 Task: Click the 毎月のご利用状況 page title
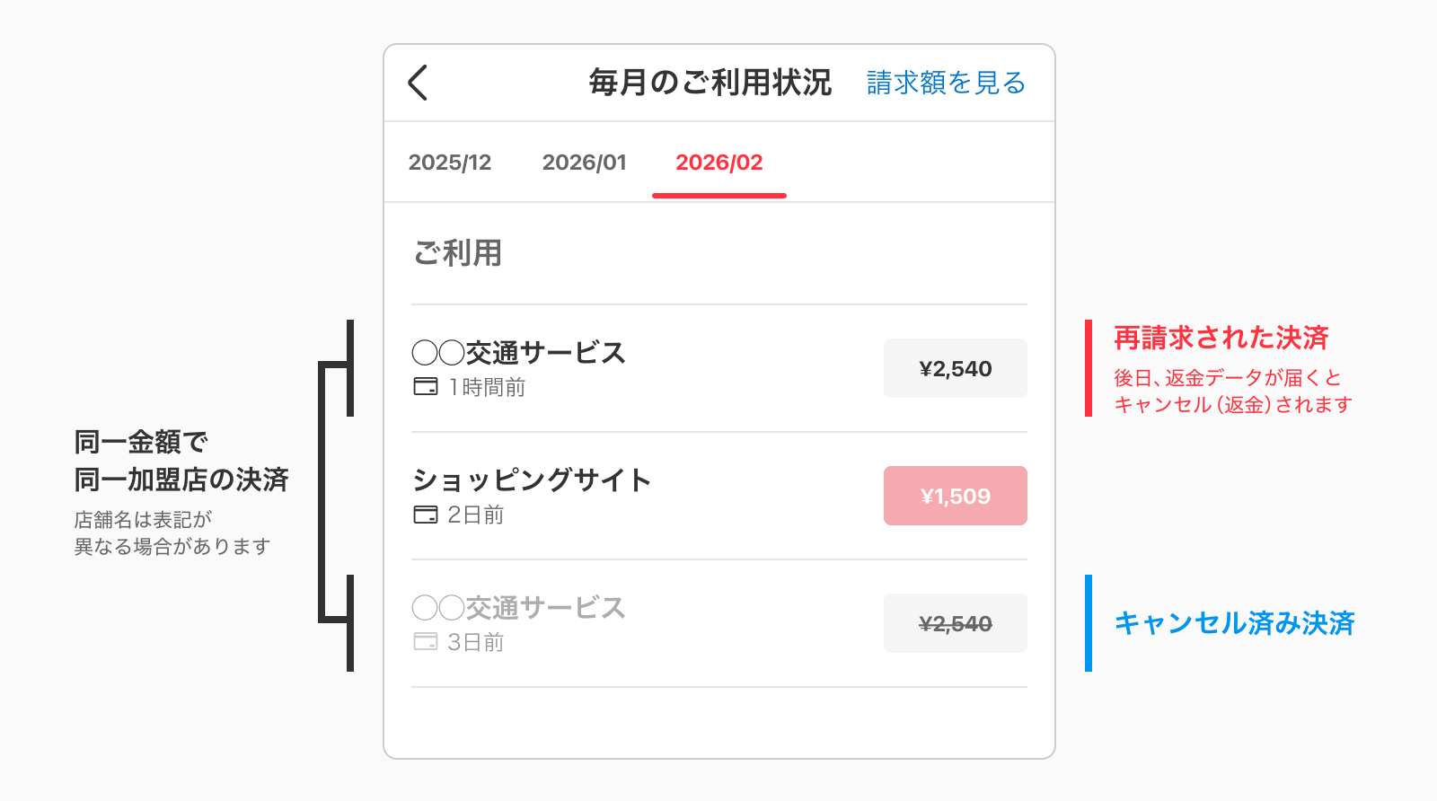click(710, 83)
